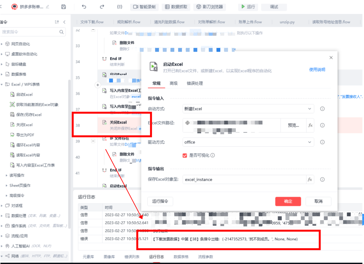364x264 pixels.
Task: Click the sort icon in command panel header
Action: [57, 22]
